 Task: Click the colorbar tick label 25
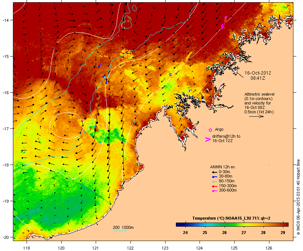pos(205,233)
